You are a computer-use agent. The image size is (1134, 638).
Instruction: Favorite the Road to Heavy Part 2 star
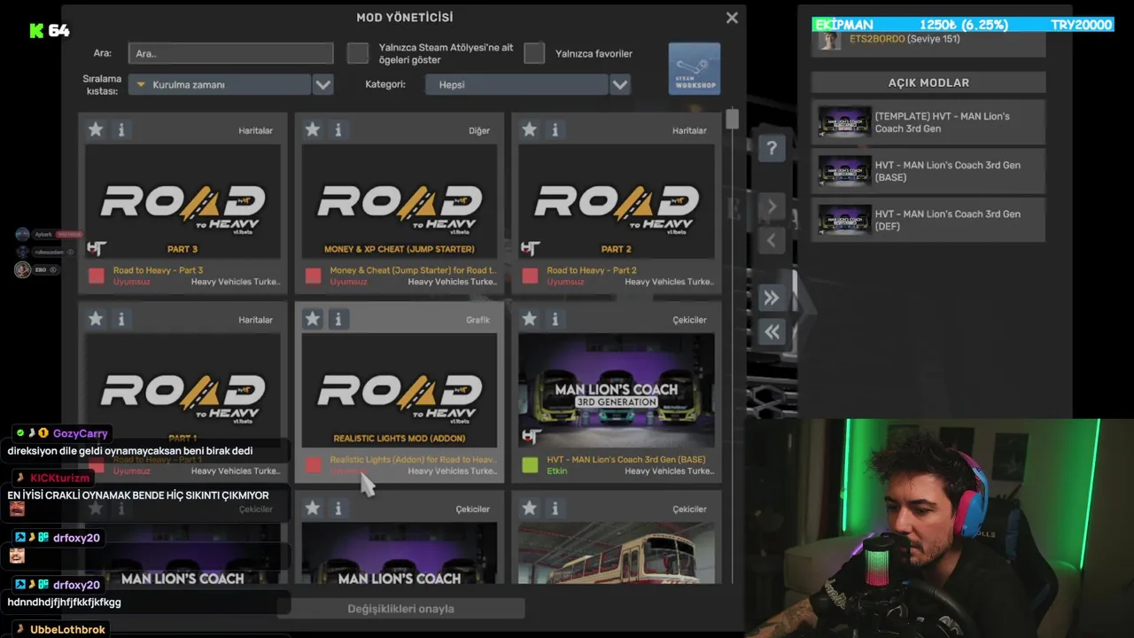(x=529, y=130)
